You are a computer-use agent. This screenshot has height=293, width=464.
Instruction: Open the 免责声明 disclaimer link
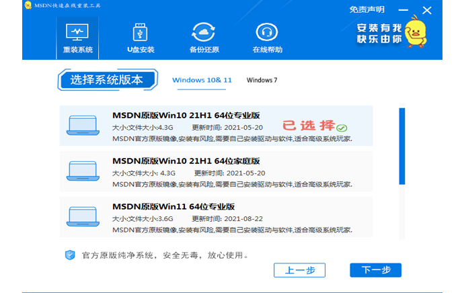coord(367,10)
